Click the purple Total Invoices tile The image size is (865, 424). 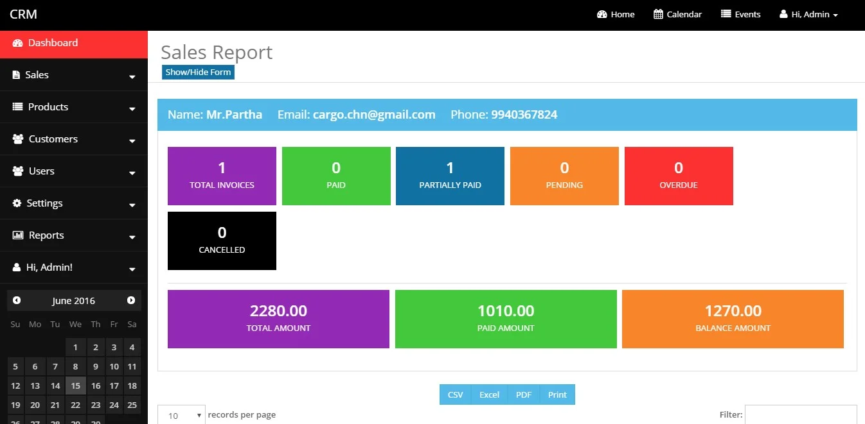[222, 176]
